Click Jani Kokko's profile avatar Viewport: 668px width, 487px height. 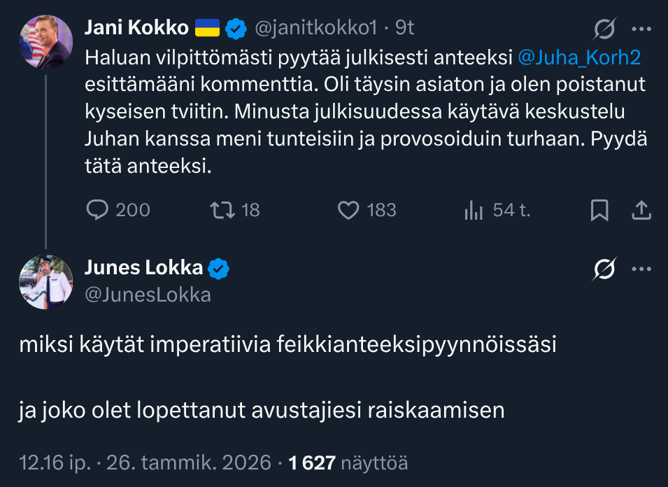(x=45, y=42)
